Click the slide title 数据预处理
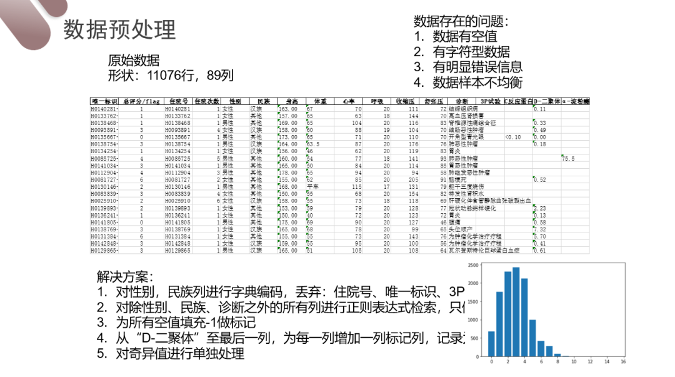The width and height of the screenshot is (675, 377). tap(119, 30)
